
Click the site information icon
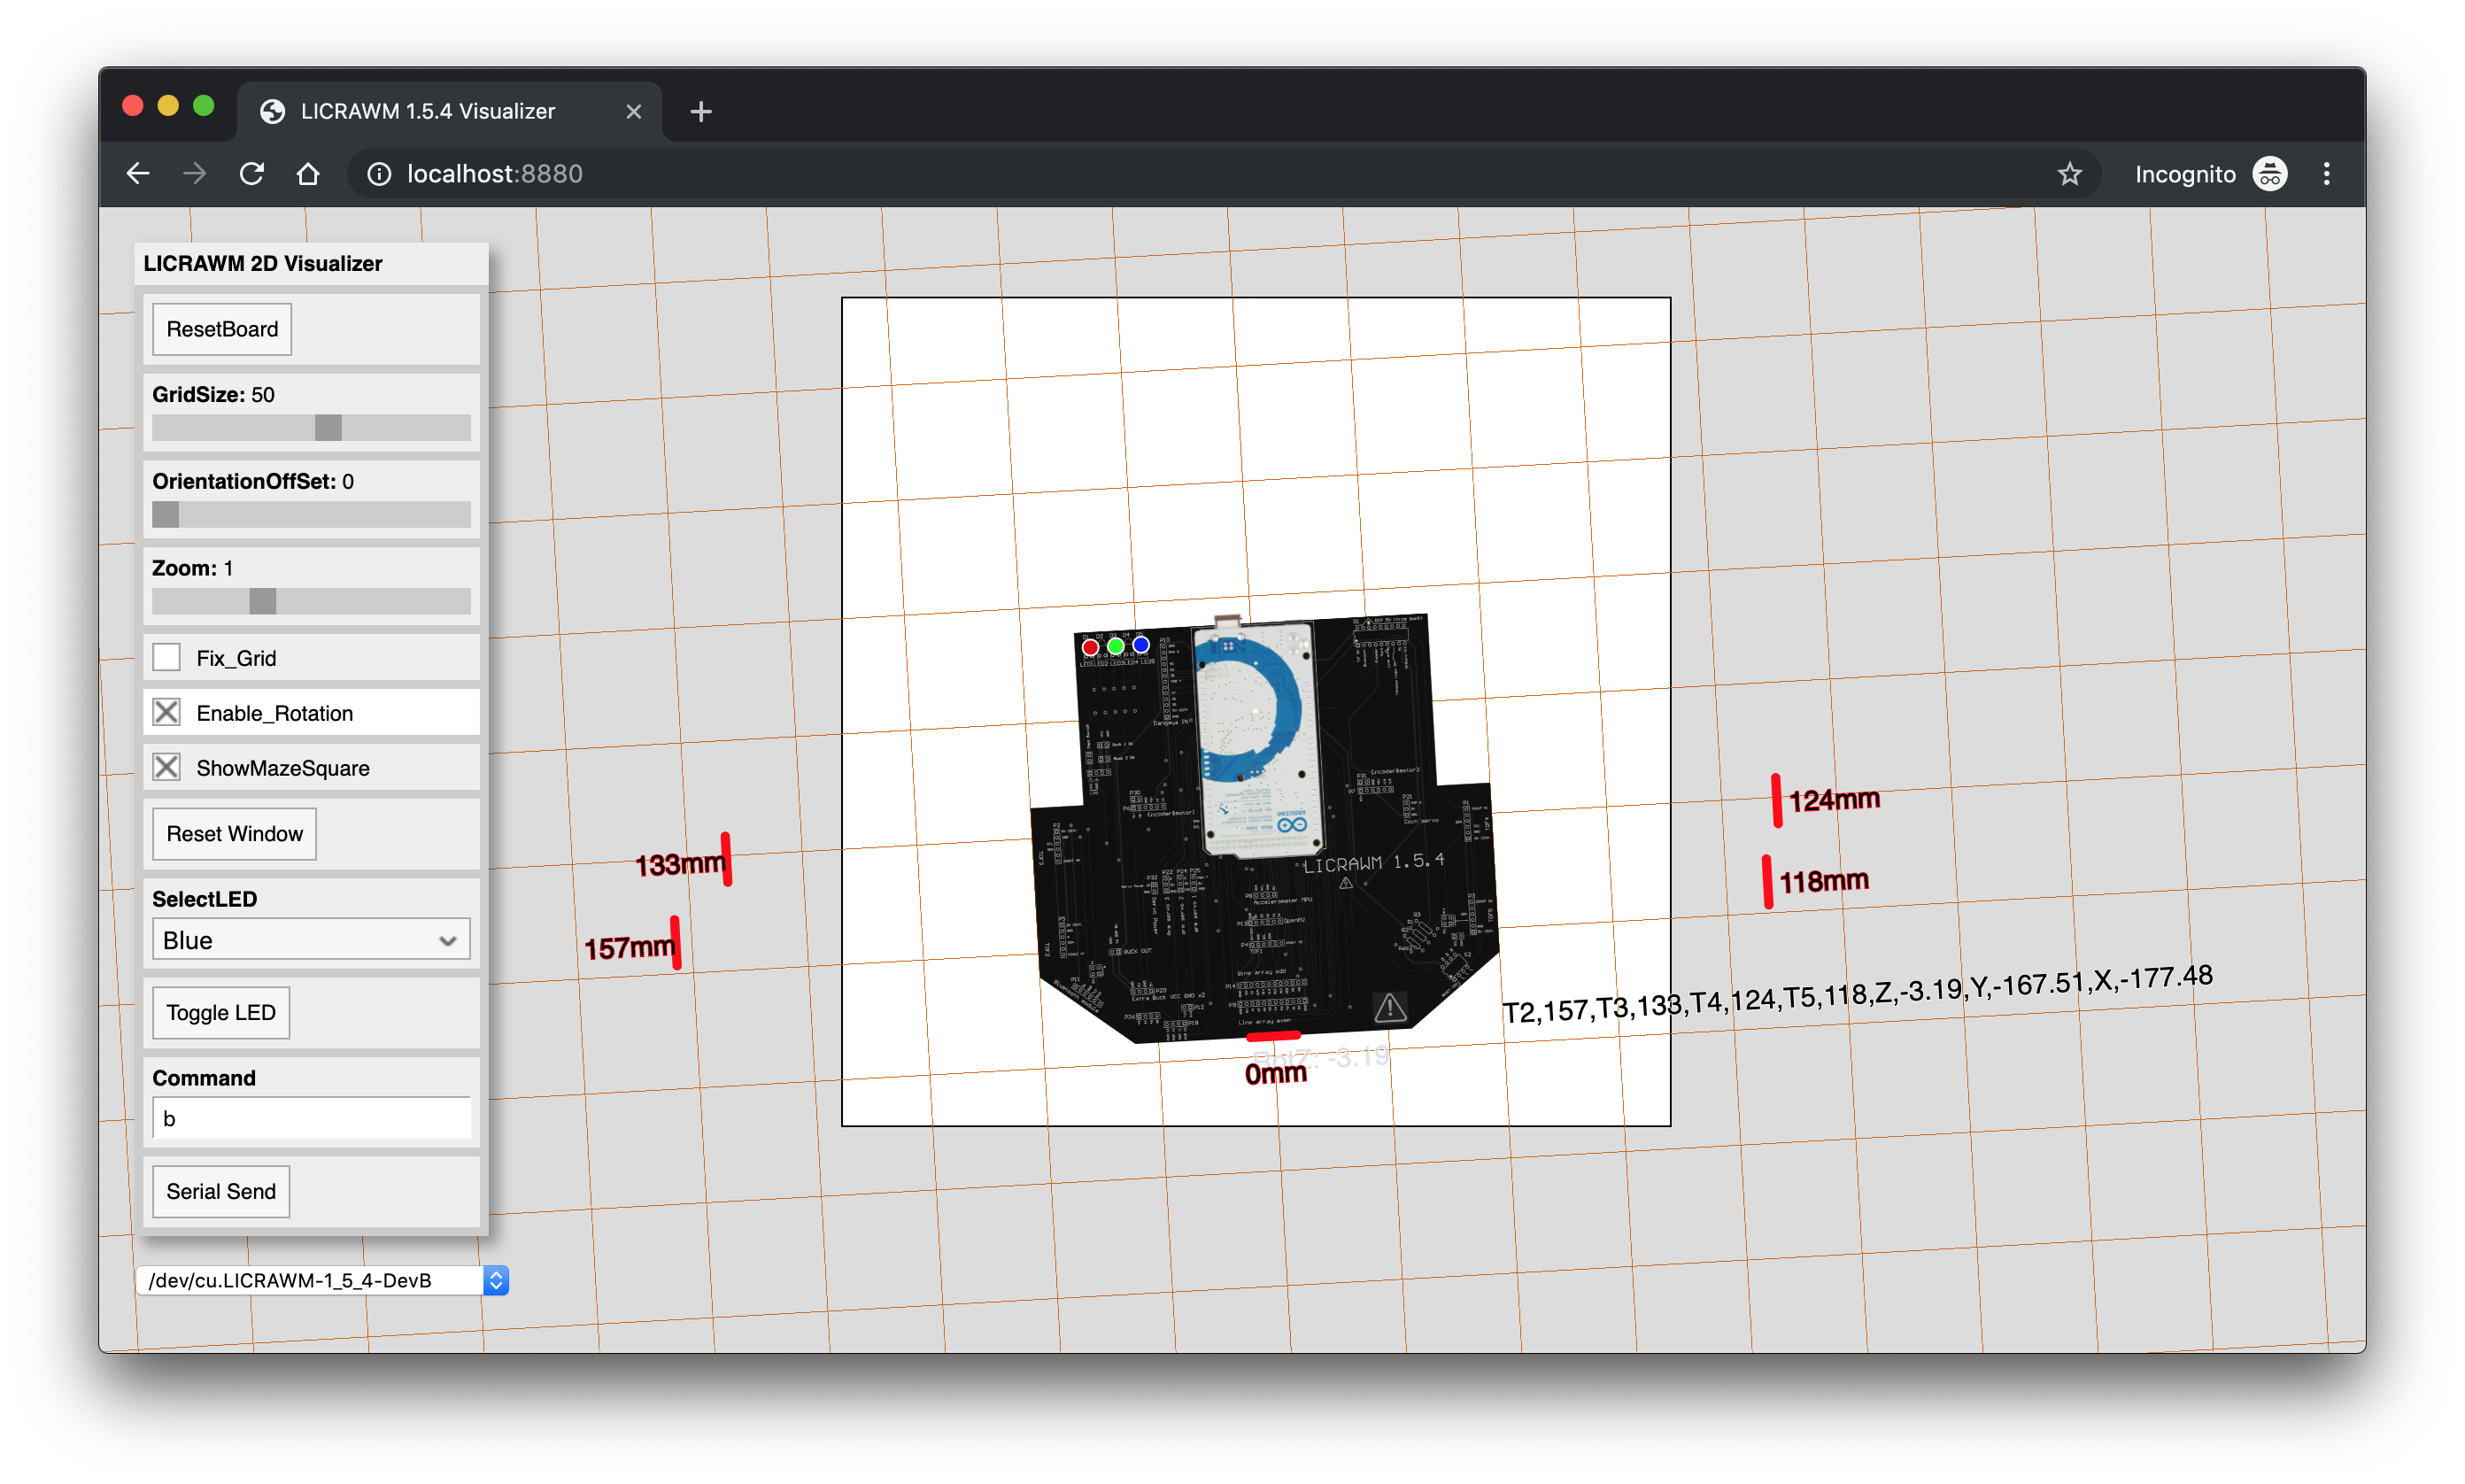click(379, 174)
